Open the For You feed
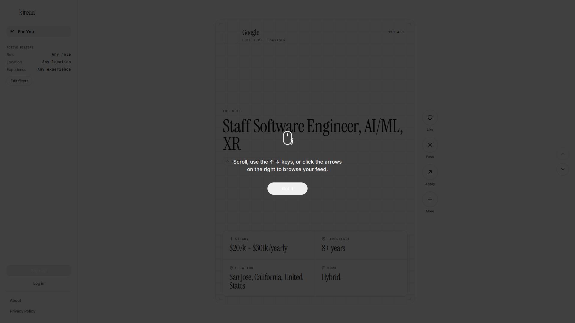Image resolution: width=575 pixels, height=323 pixels. pos(39,32)
